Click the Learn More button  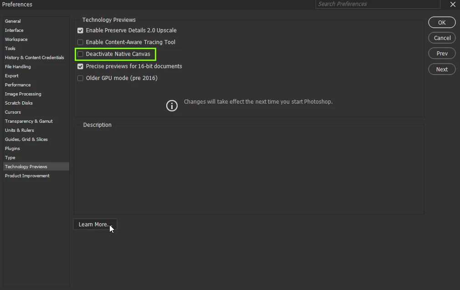click(95, 225)
